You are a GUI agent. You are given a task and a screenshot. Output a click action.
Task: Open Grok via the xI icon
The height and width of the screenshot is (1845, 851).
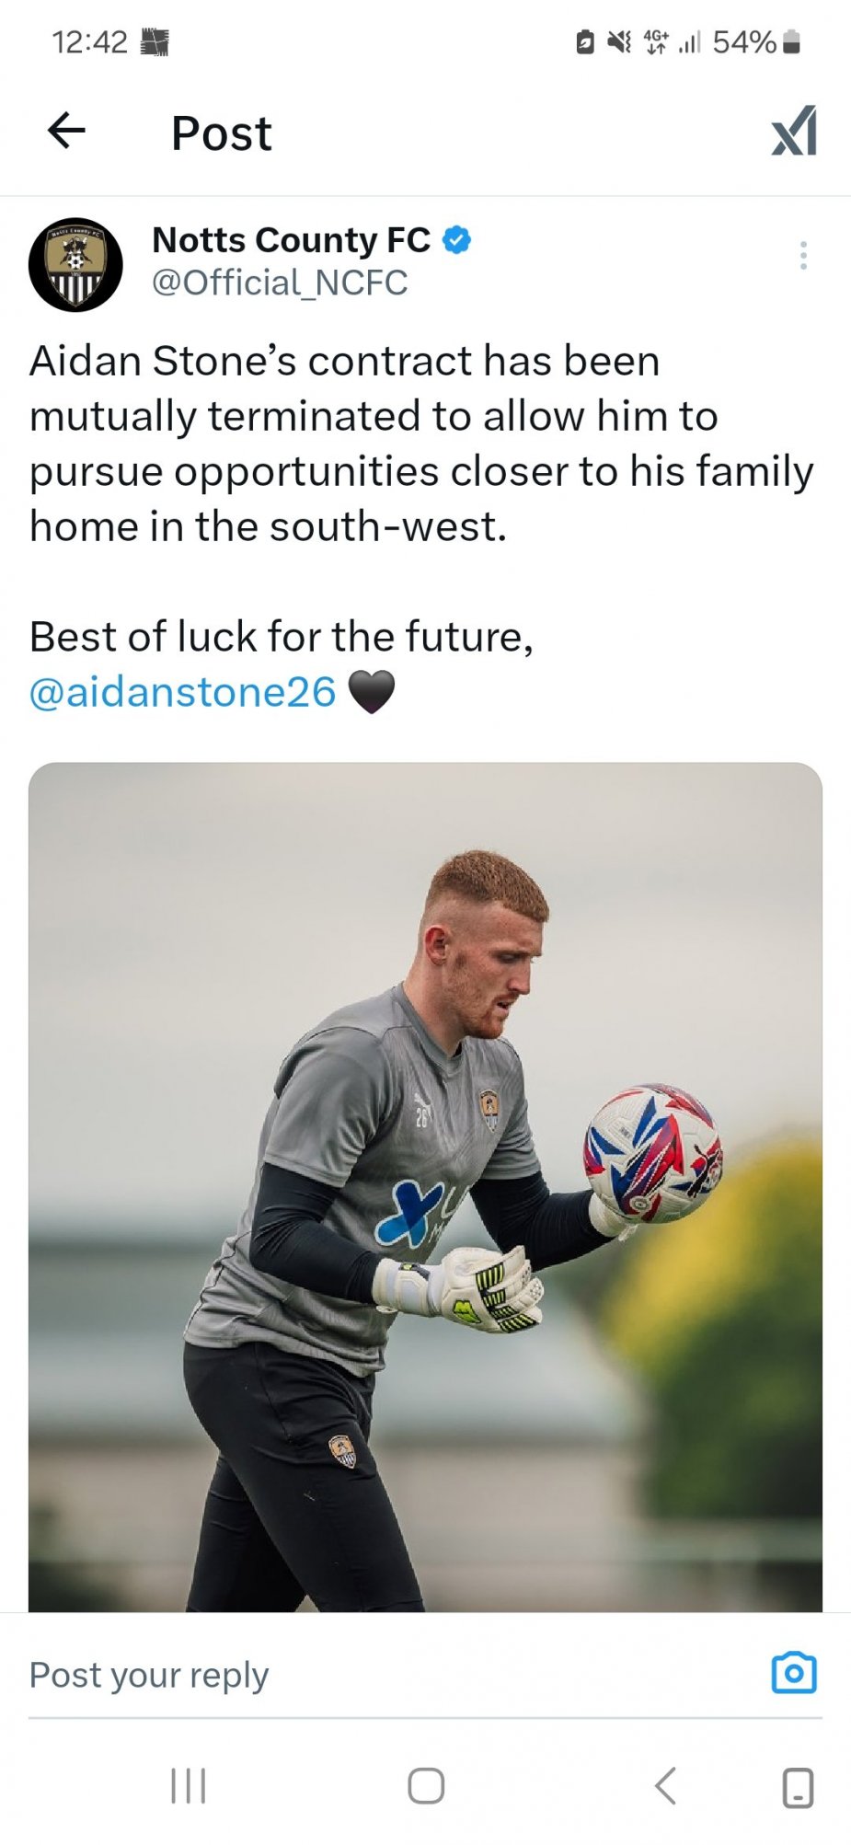[x=794, y=132]
